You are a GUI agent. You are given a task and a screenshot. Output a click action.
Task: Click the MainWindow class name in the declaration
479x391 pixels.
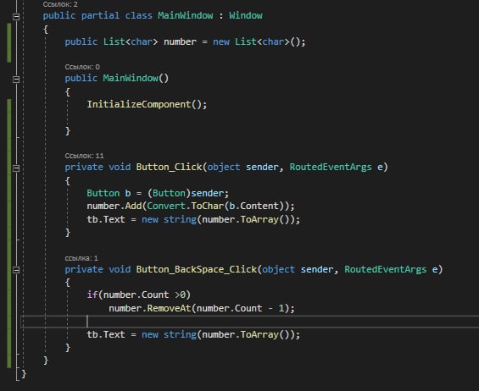[186, 15]
